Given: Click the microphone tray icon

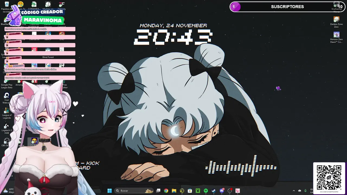Looking at the screenshot, I should point(306,191).
